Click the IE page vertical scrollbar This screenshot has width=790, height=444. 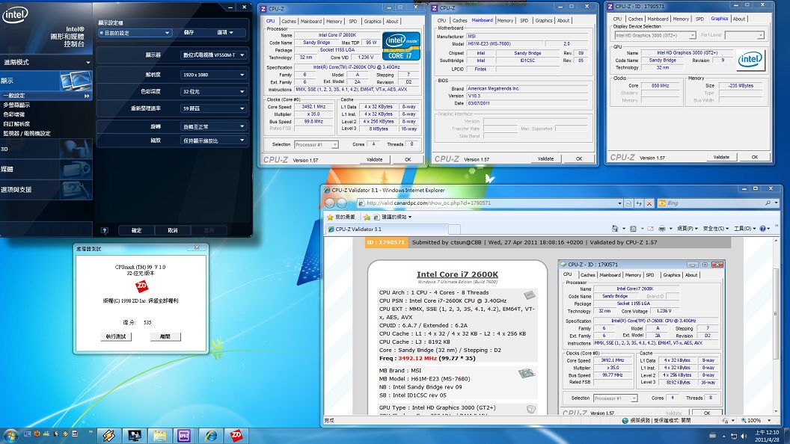pos(777,325)
